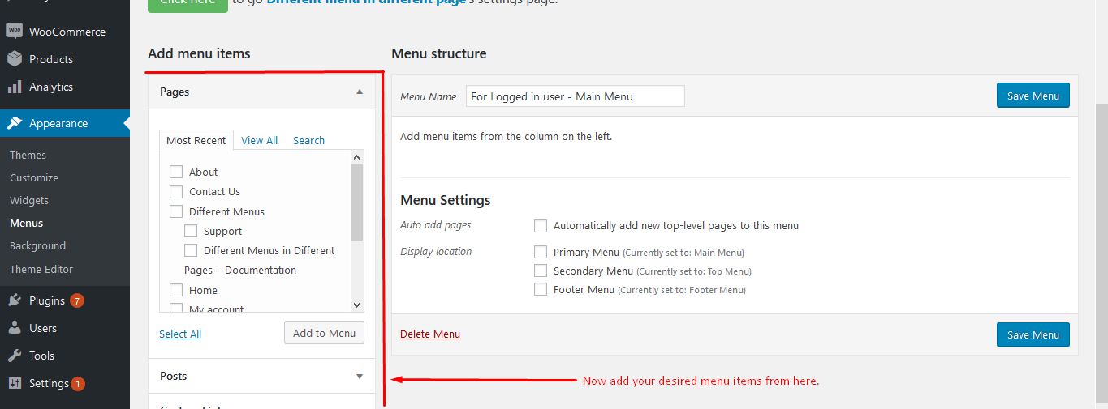Check the About page checkbox
Screen dimensions: 1108x409
point(176,172)
